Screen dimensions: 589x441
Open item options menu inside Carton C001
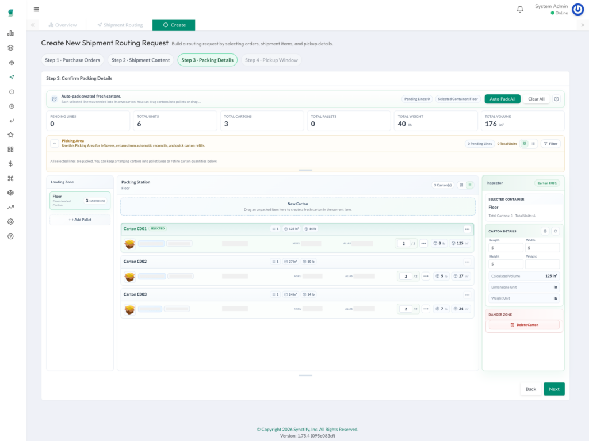pyautogui.click(x=424, y=243)
